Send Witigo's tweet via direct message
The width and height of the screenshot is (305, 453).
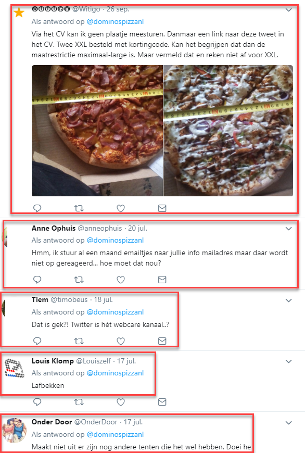click(162, 208)
